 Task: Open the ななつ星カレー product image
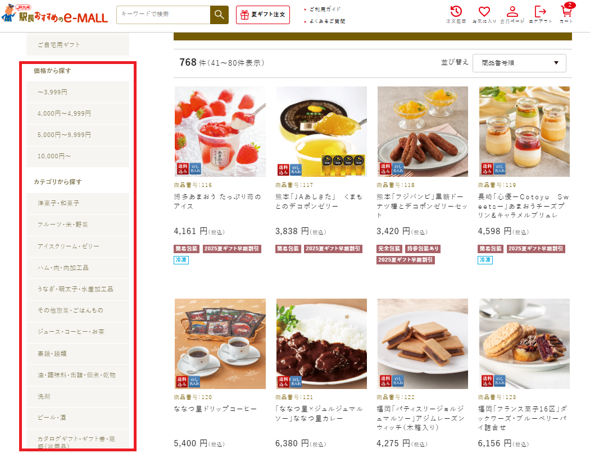click(x=321, y=344)
